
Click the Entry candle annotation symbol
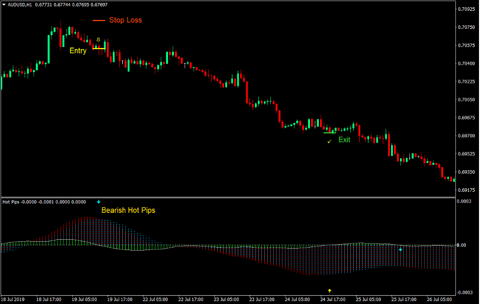click(x=98, y=39)
